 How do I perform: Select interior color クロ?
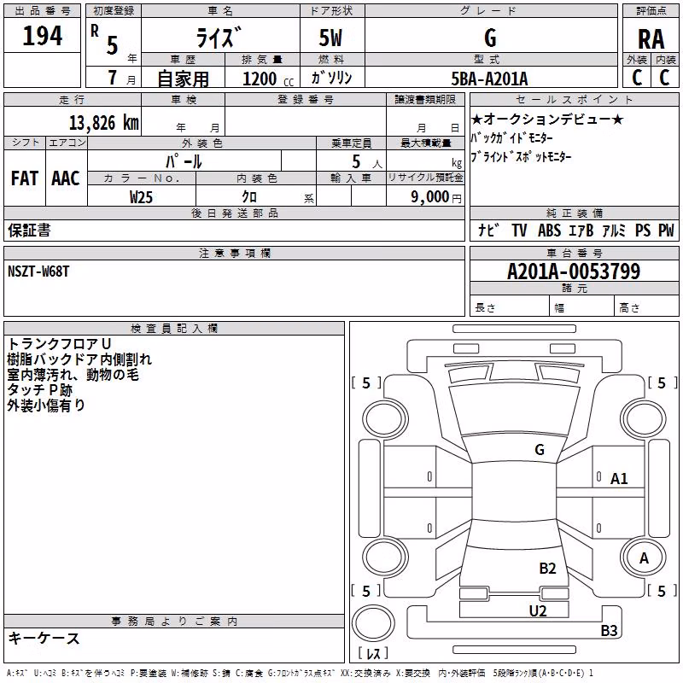click(249, 197)
